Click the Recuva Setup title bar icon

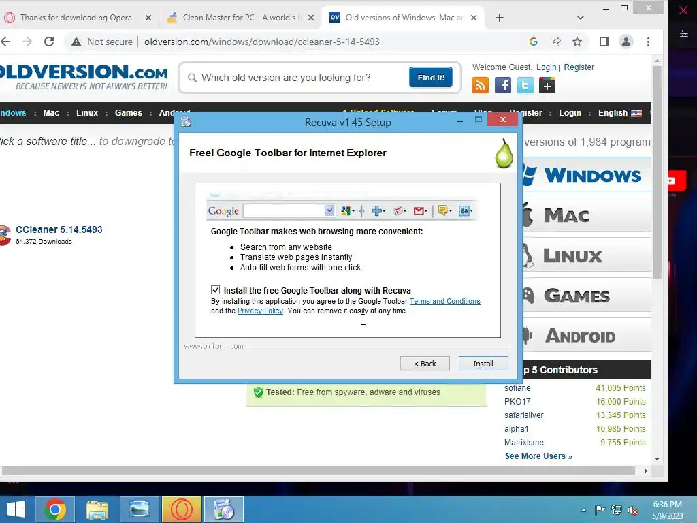pyautogui.click(x=186, y=122)
